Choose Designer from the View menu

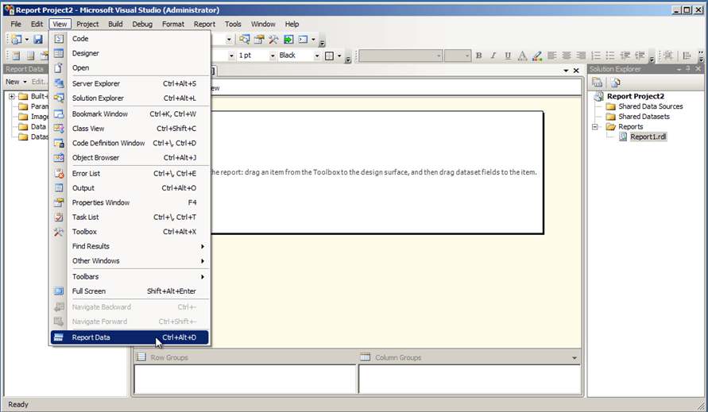[130, 53]
